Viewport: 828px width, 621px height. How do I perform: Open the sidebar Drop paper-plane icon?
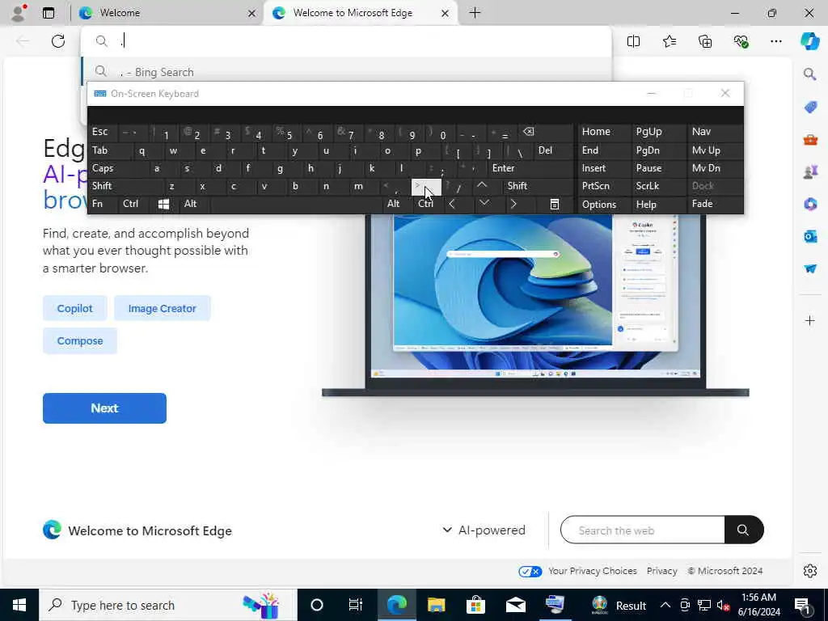pos(810,268)
